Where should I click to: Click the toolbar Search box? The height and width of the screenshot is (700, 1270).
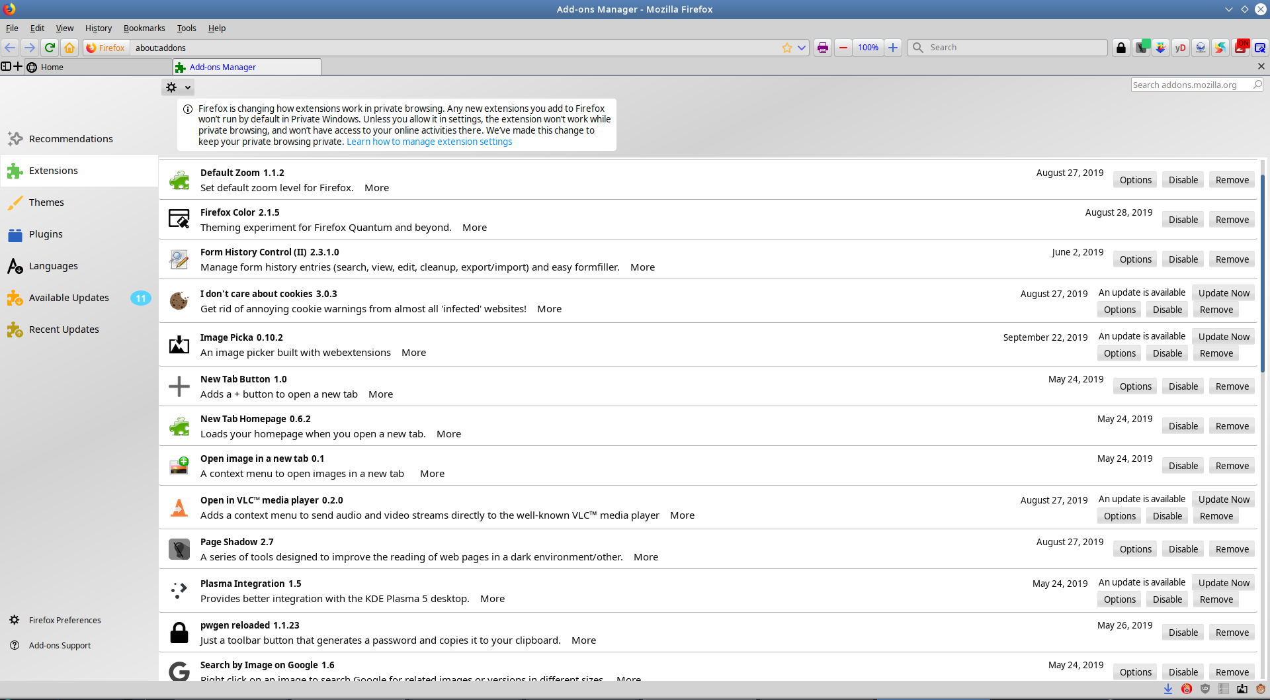(1007, 48)
